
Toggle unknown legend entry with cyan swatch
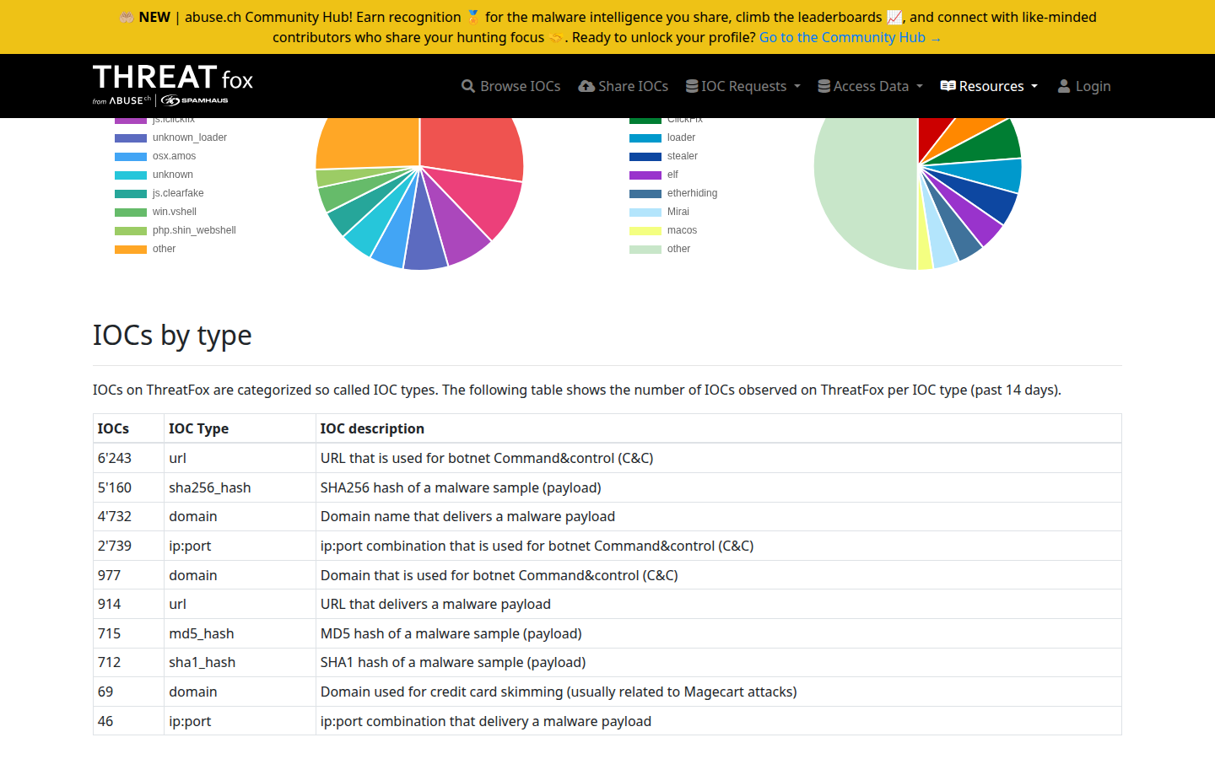click(x=154, y=175)
